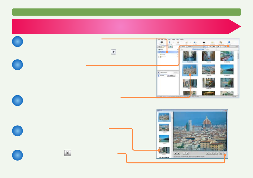This screenshot has height=178, width=253.
Task: Click the globe Network toolbar icon
Action: point(229,42)
